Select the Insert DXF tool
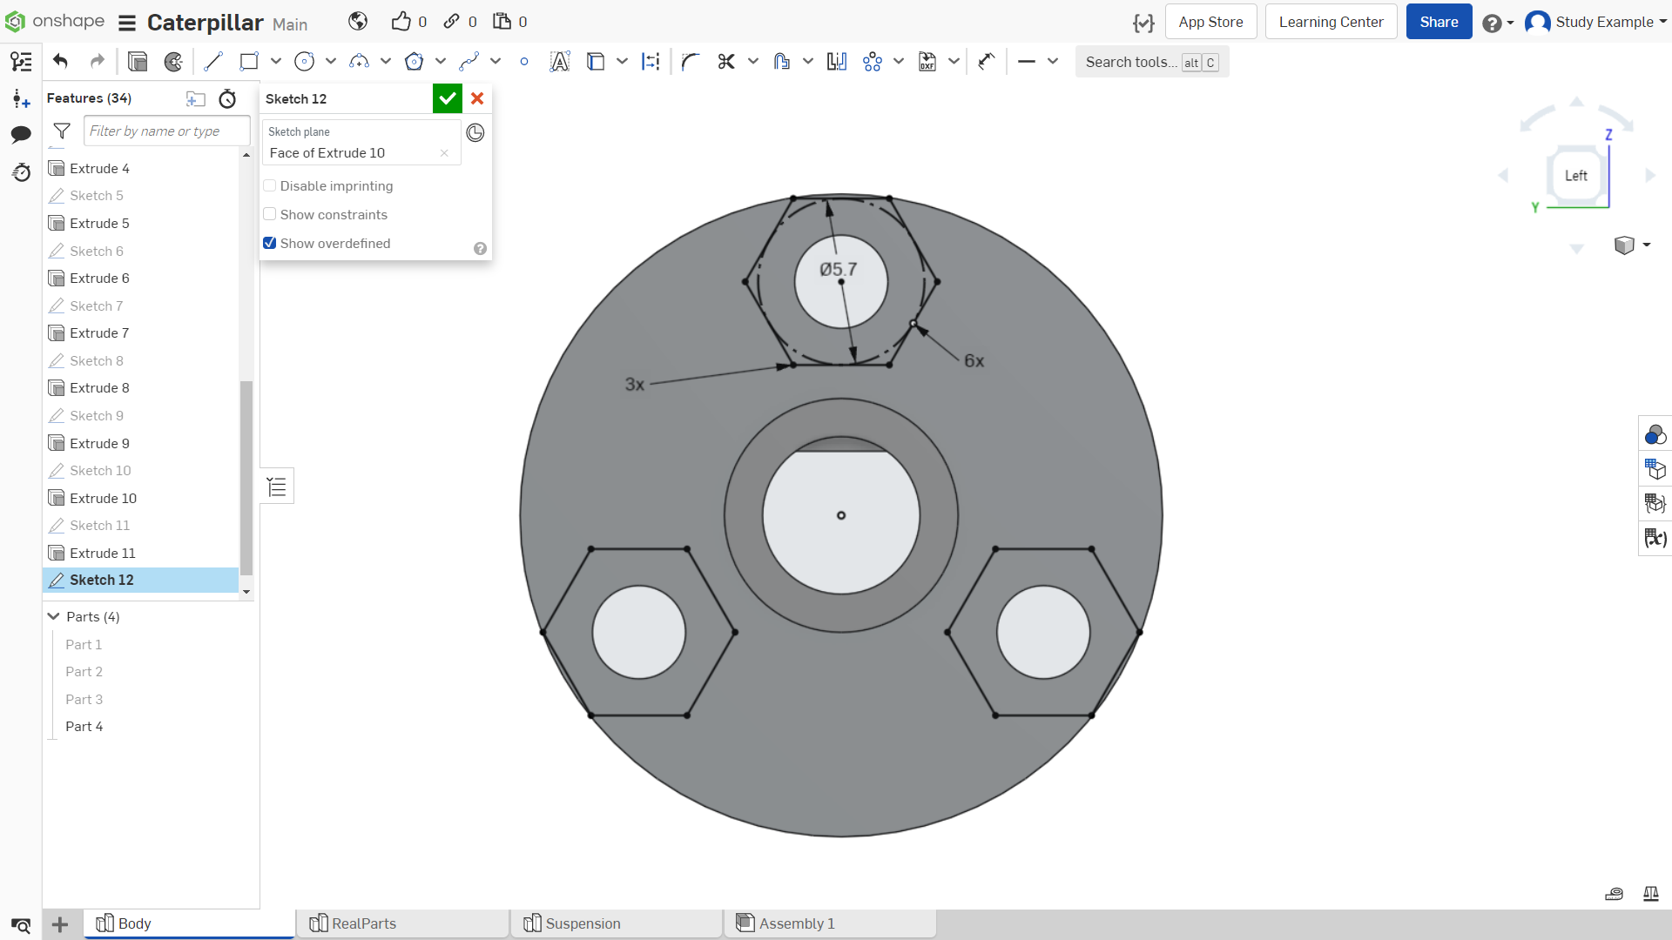Screen dimensions: 1672x940 click(927, 62)
